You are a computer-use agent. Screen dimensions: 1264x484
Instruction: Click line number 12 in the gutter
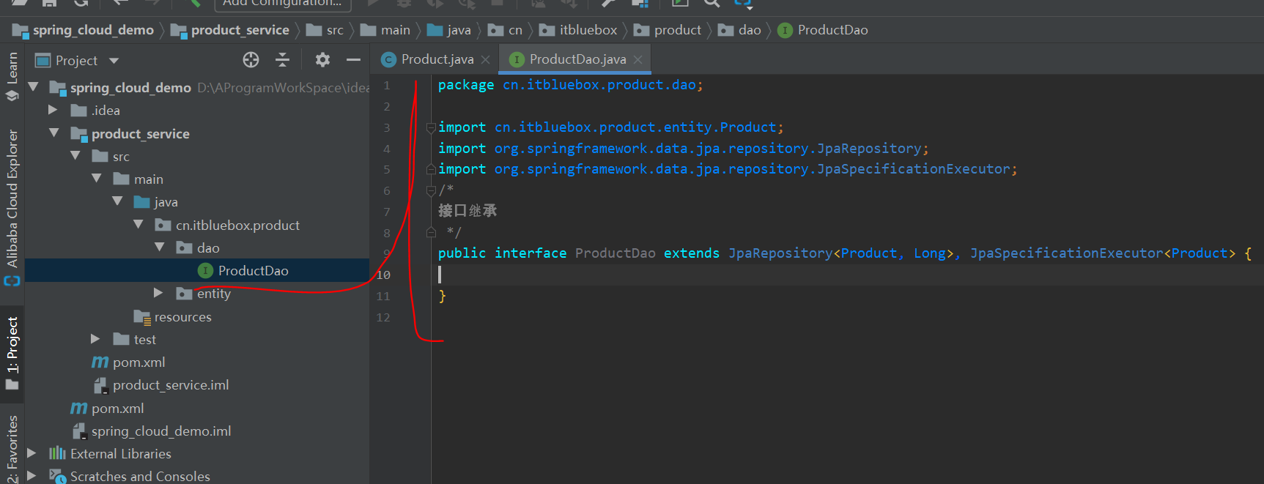click(383, 317)
